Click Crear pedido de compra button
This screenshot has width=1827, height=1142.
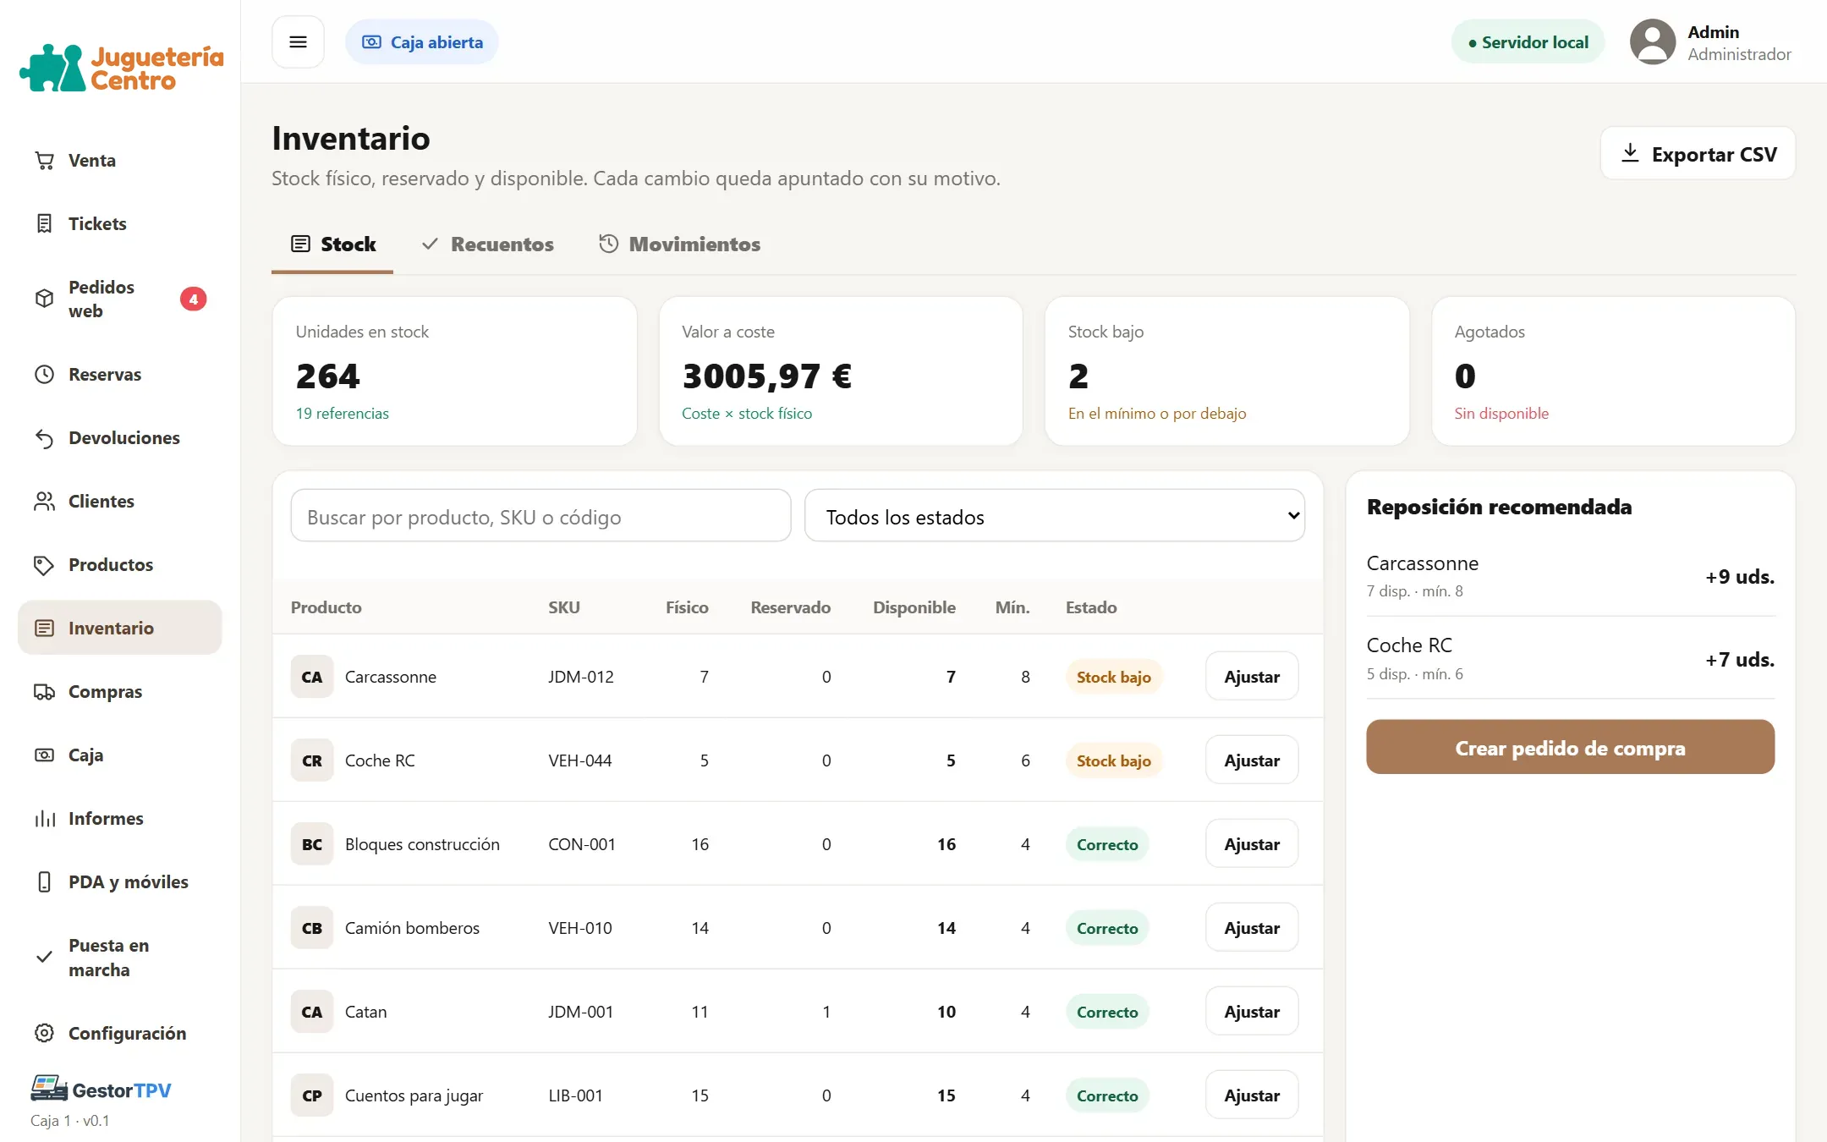(1570, 747)
